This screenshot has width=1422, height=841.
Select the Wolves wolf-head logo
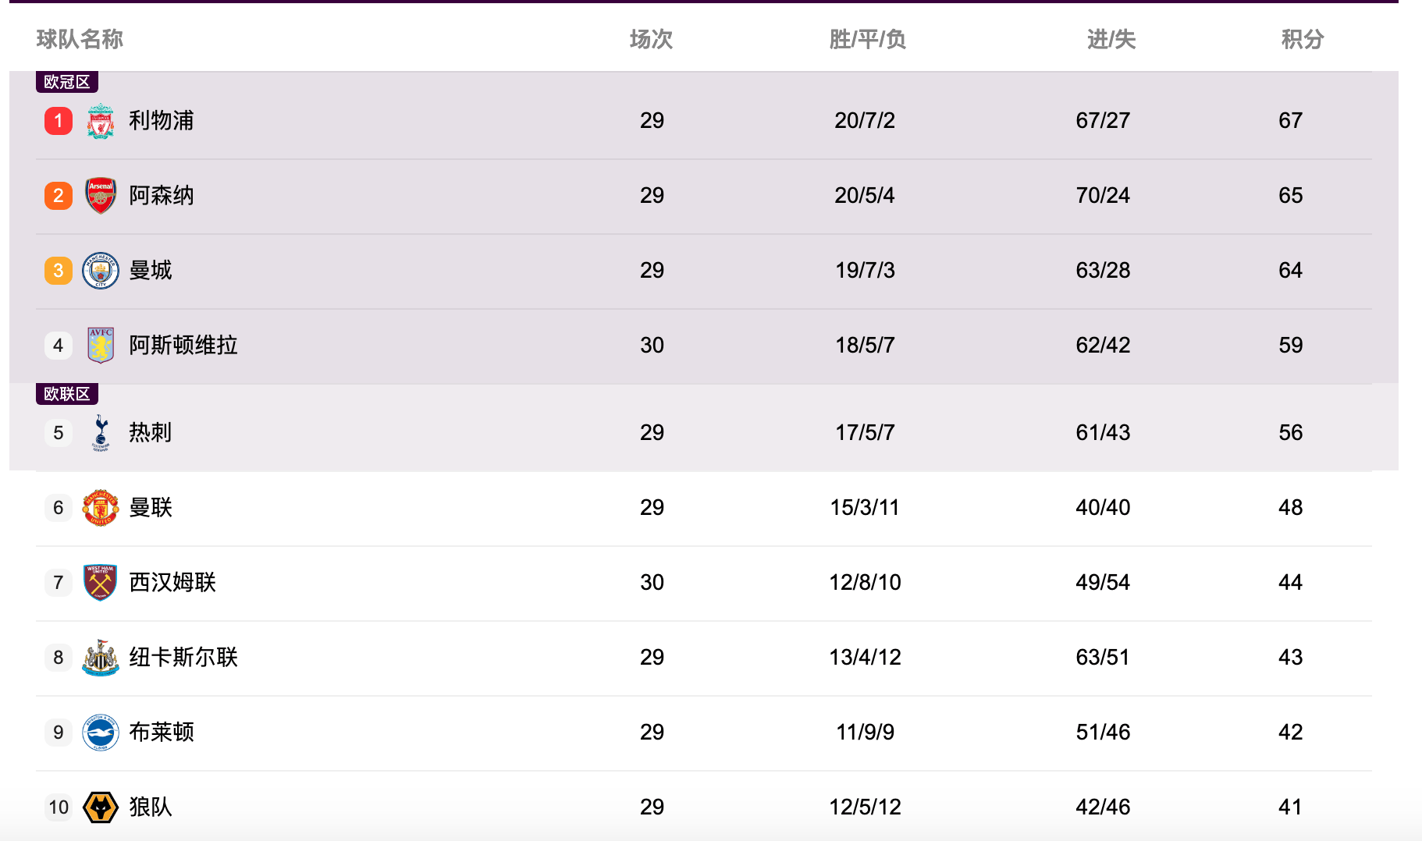[101, 807]
